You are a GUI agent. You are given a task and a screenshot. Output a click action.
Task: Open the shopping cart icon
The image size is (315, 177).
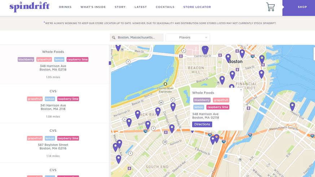270,7
